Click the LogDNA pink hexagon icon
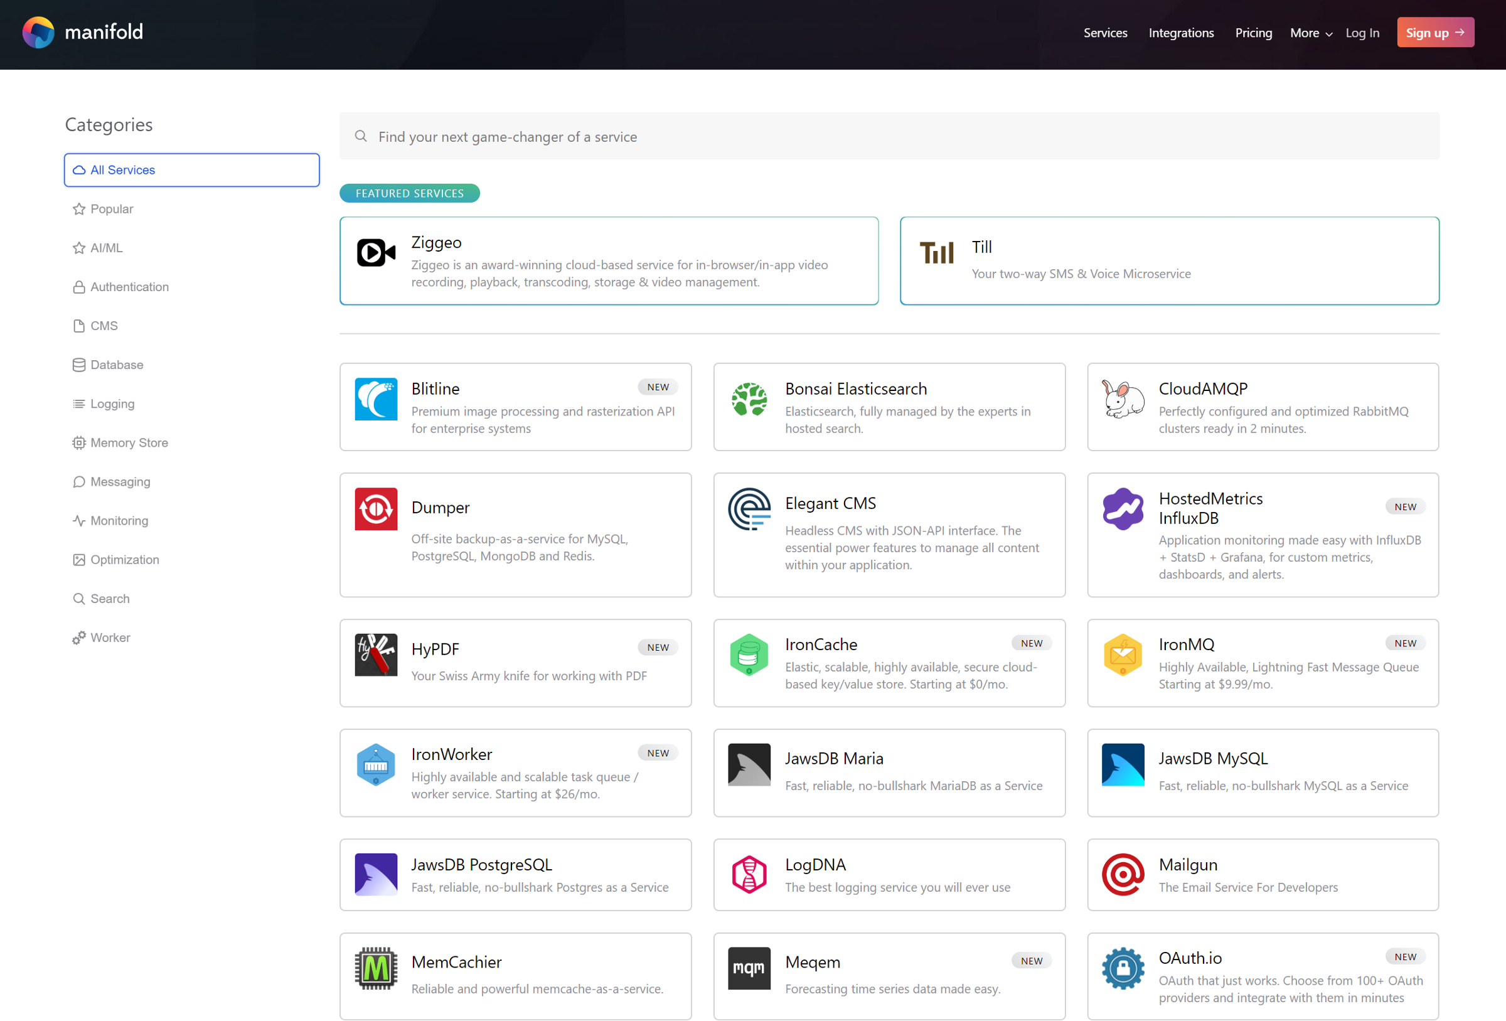The height and width of the screenshot is (1021, 1506). [x=749, y=874]
